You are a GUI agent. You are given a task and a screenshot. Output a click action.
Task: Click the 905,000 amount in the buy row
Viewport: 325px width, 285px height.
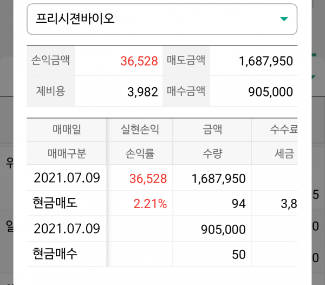[x=223, y=229]
